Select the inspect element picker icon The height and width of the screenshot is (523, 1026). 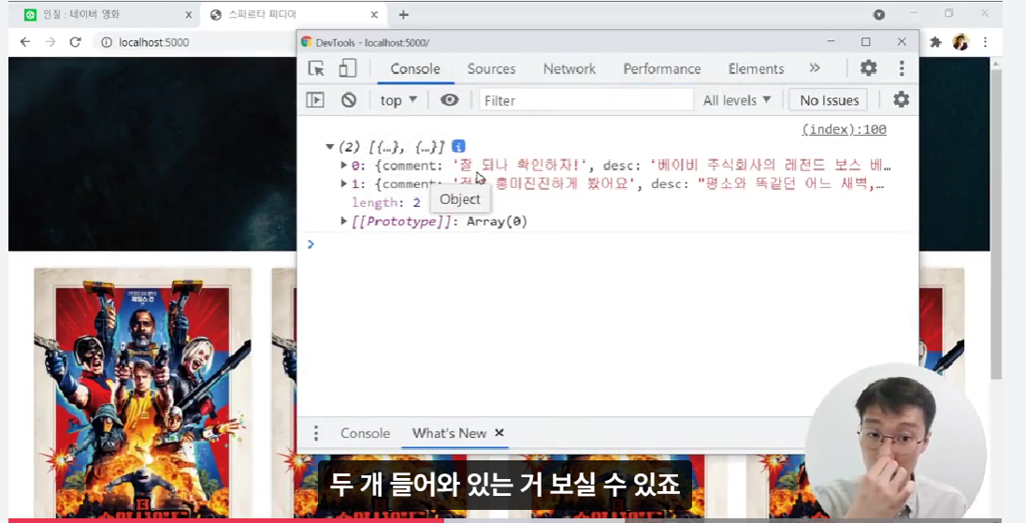pyautogui.click(x=316, y=68)
